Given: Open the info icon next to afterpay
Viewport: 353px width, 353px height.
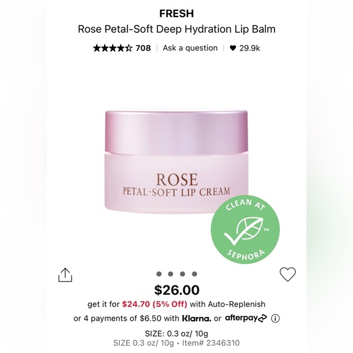Looking at the screenshot, I should pos(275,318).
